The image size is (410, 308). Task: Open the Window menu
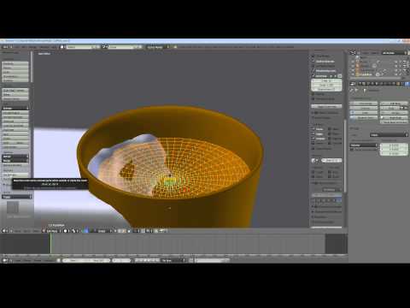44,47
